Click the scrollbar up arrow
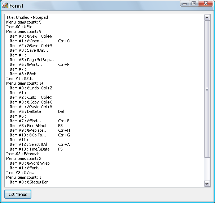The height and width of the screenshot is (203, 215). (207, 18)
